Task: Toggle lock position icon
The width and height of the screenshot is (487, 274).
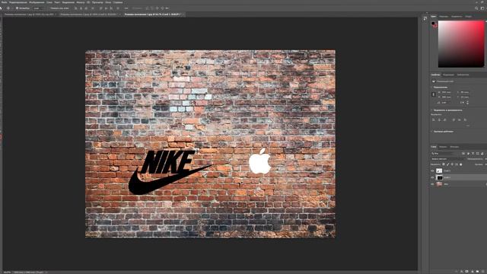Action: coord(452,164)
